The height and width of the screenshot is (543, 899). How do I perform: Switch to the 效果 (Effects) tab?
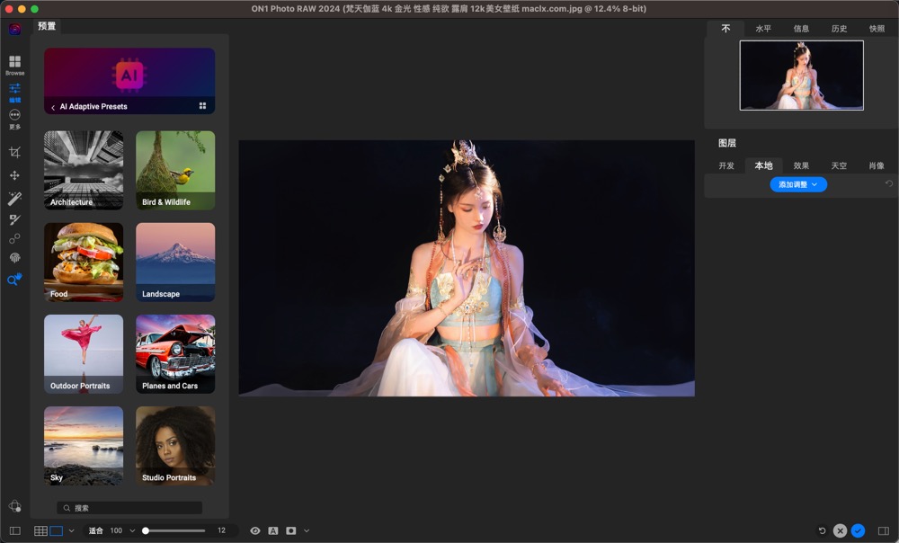[801, 165]
